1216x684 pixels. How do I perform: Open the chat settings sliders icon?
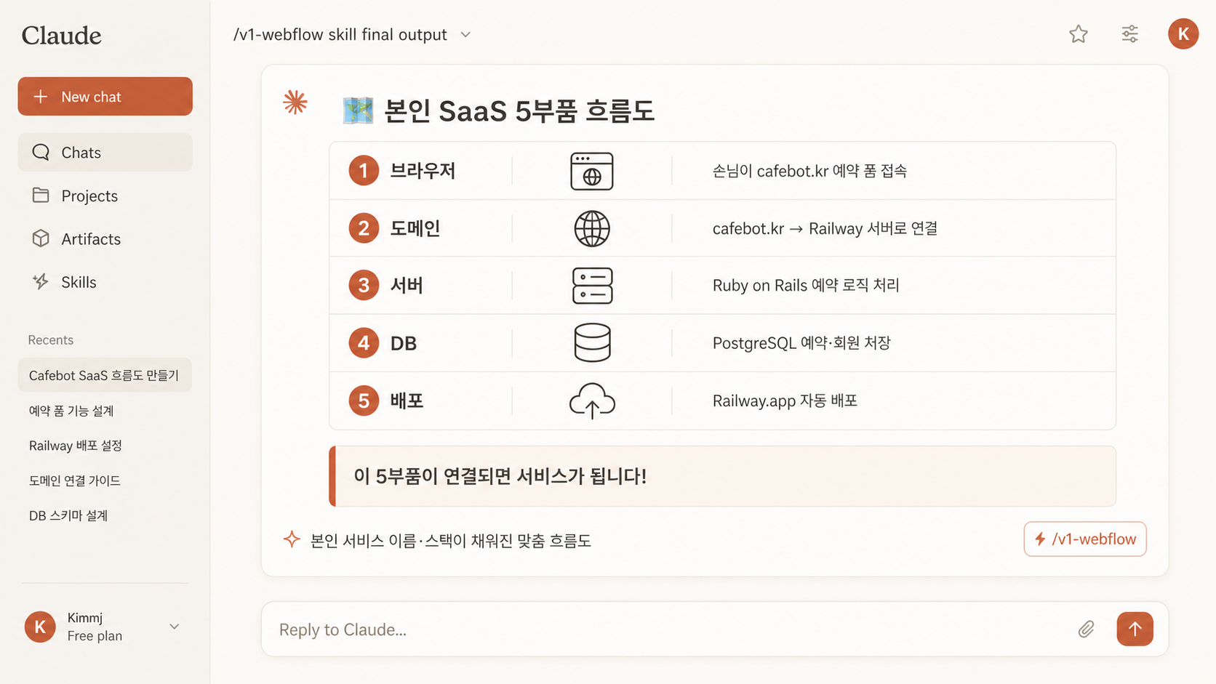(1129, 34)
